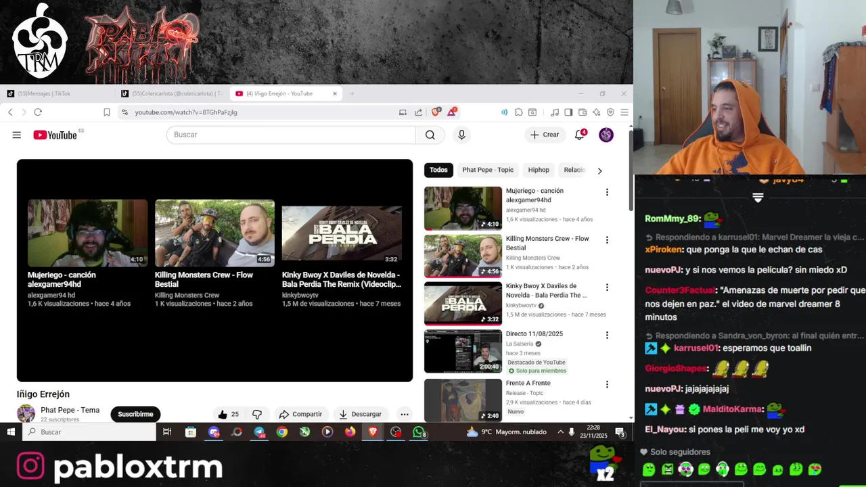Open a new browser tab
Image resolution: width=866 pixels, height=487 pixels.
coord(352,93)
